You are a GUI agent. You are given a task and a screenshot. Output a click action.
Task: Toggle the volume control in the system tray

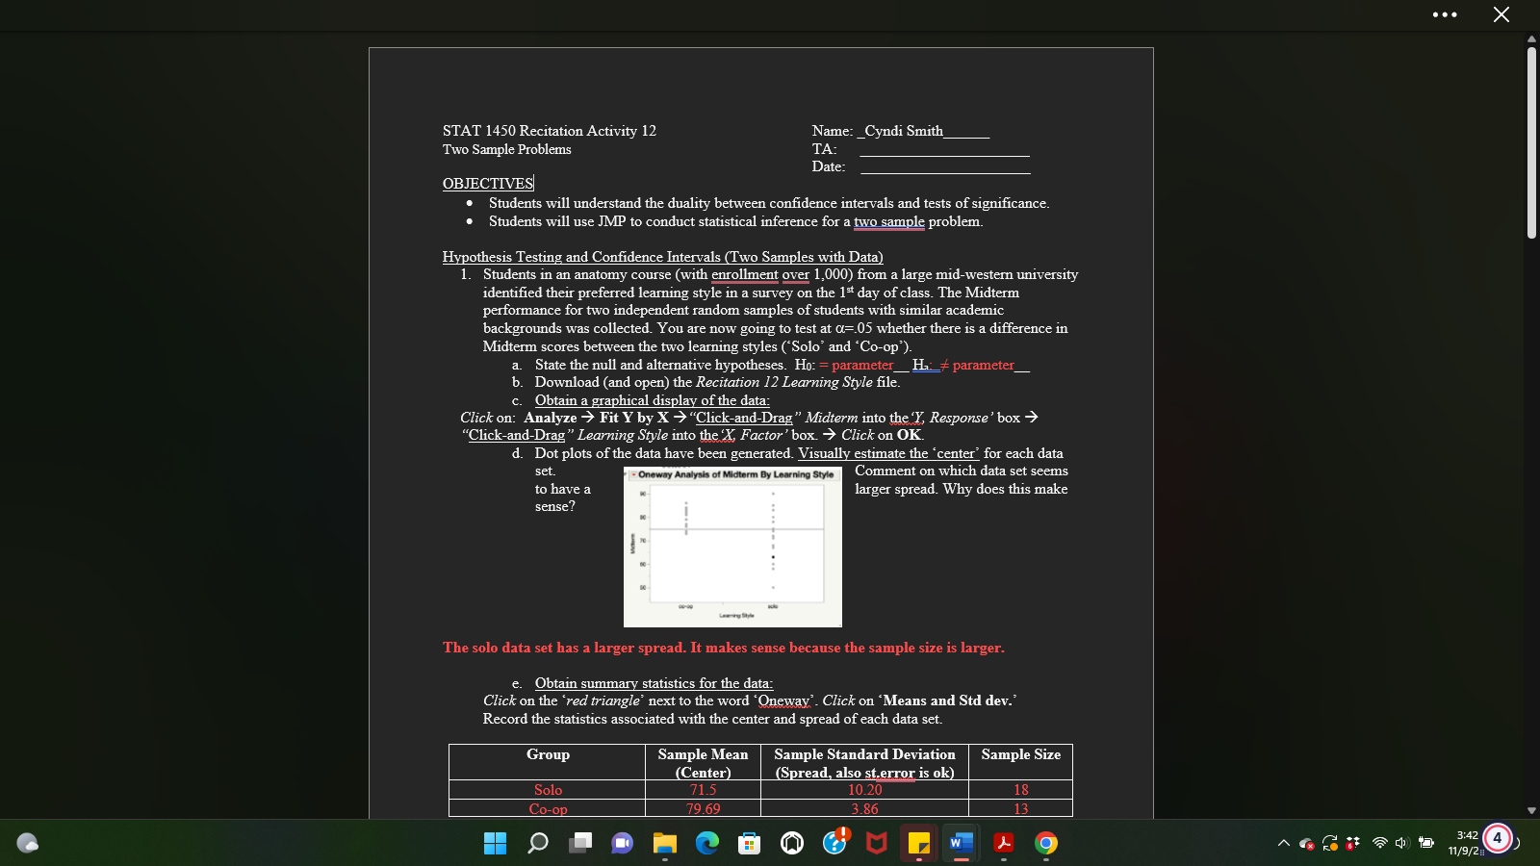pyautogui.click(x=1402, y=843)
